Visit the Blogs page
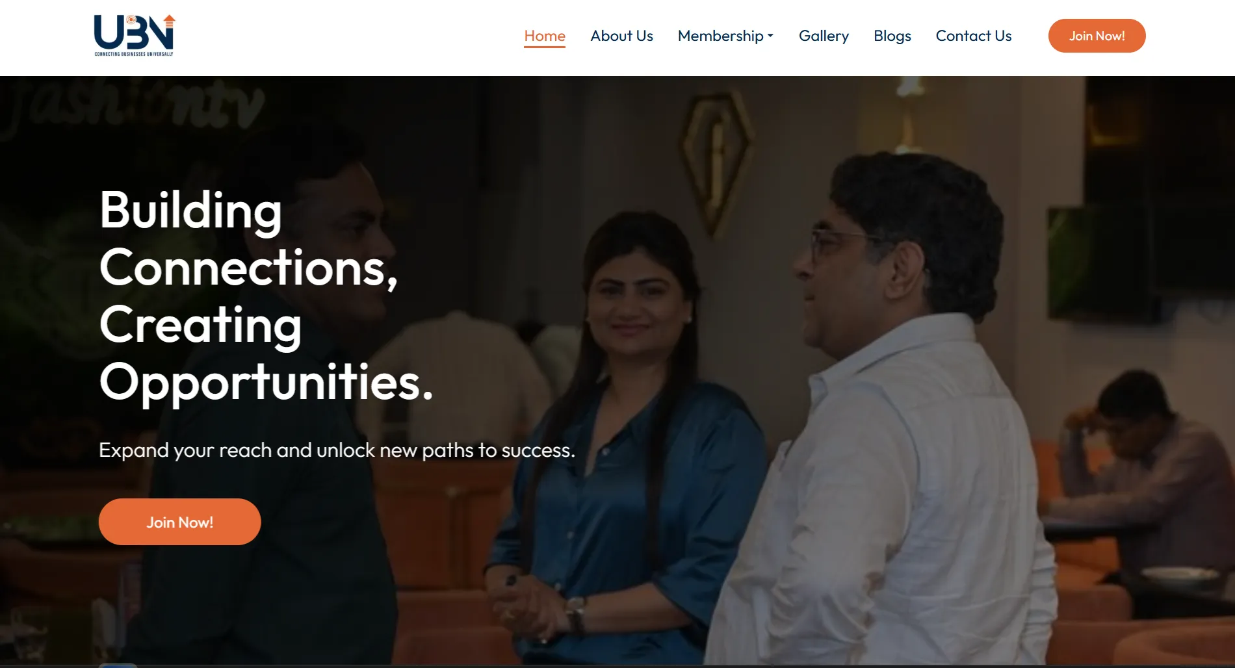Screen dimensions: 1235x668 pos(892,36)
